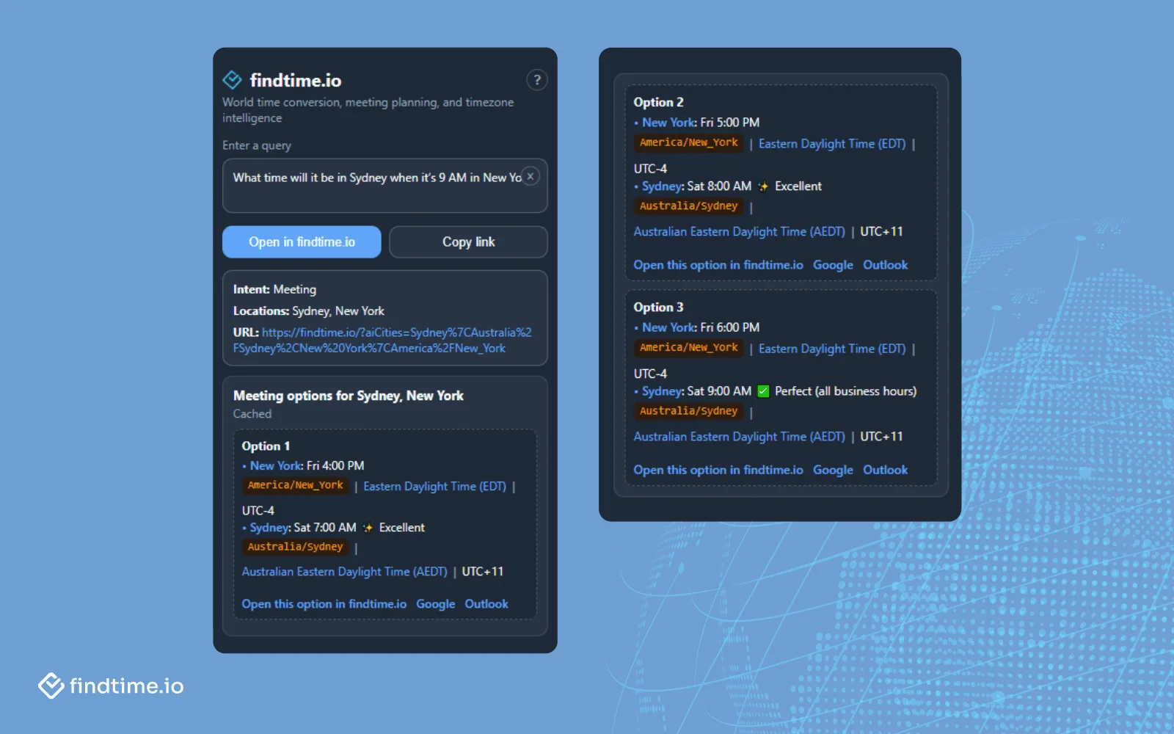Select the Australia/Sydney badge in Option 2

click(x=688, y=206)
